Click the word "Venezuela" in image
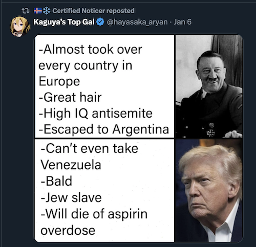This screenshot has height=247, width=256. 71,165
